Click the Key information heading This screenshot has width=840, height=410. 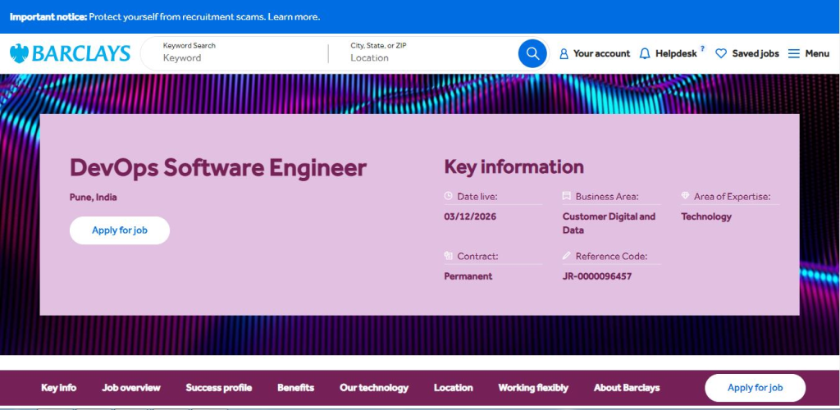tap(514, 167)
